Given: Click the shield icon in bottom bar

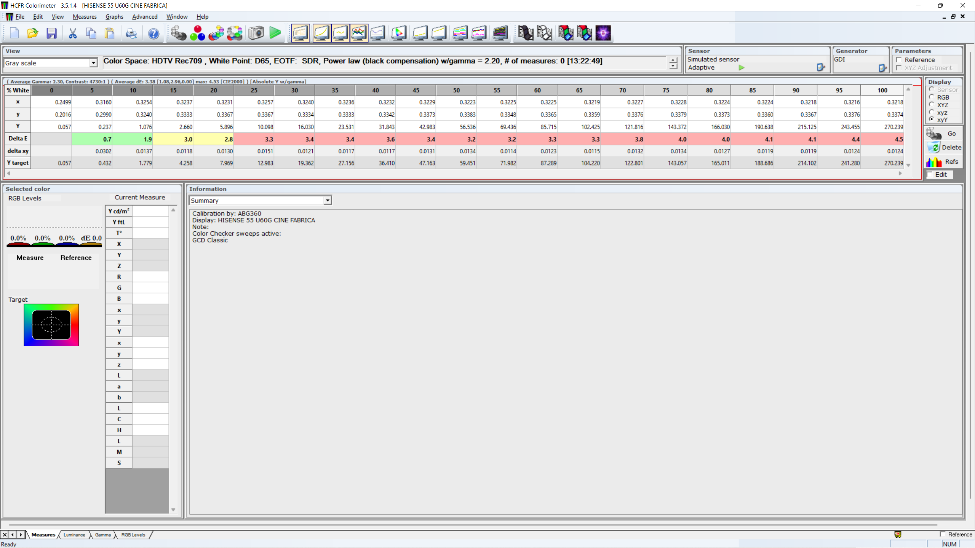Looking at the screenshot, I should (x=898, y=535).
